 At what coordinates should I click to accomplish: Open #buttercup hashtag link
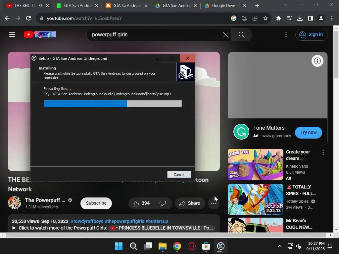coord(157,221)
